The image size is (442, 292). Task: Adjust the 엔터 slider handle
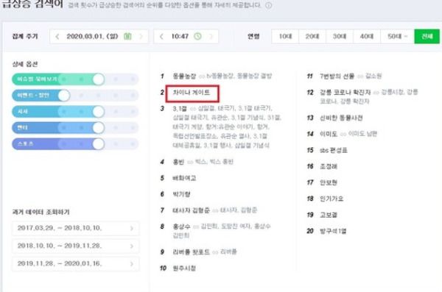coord(99,128)
